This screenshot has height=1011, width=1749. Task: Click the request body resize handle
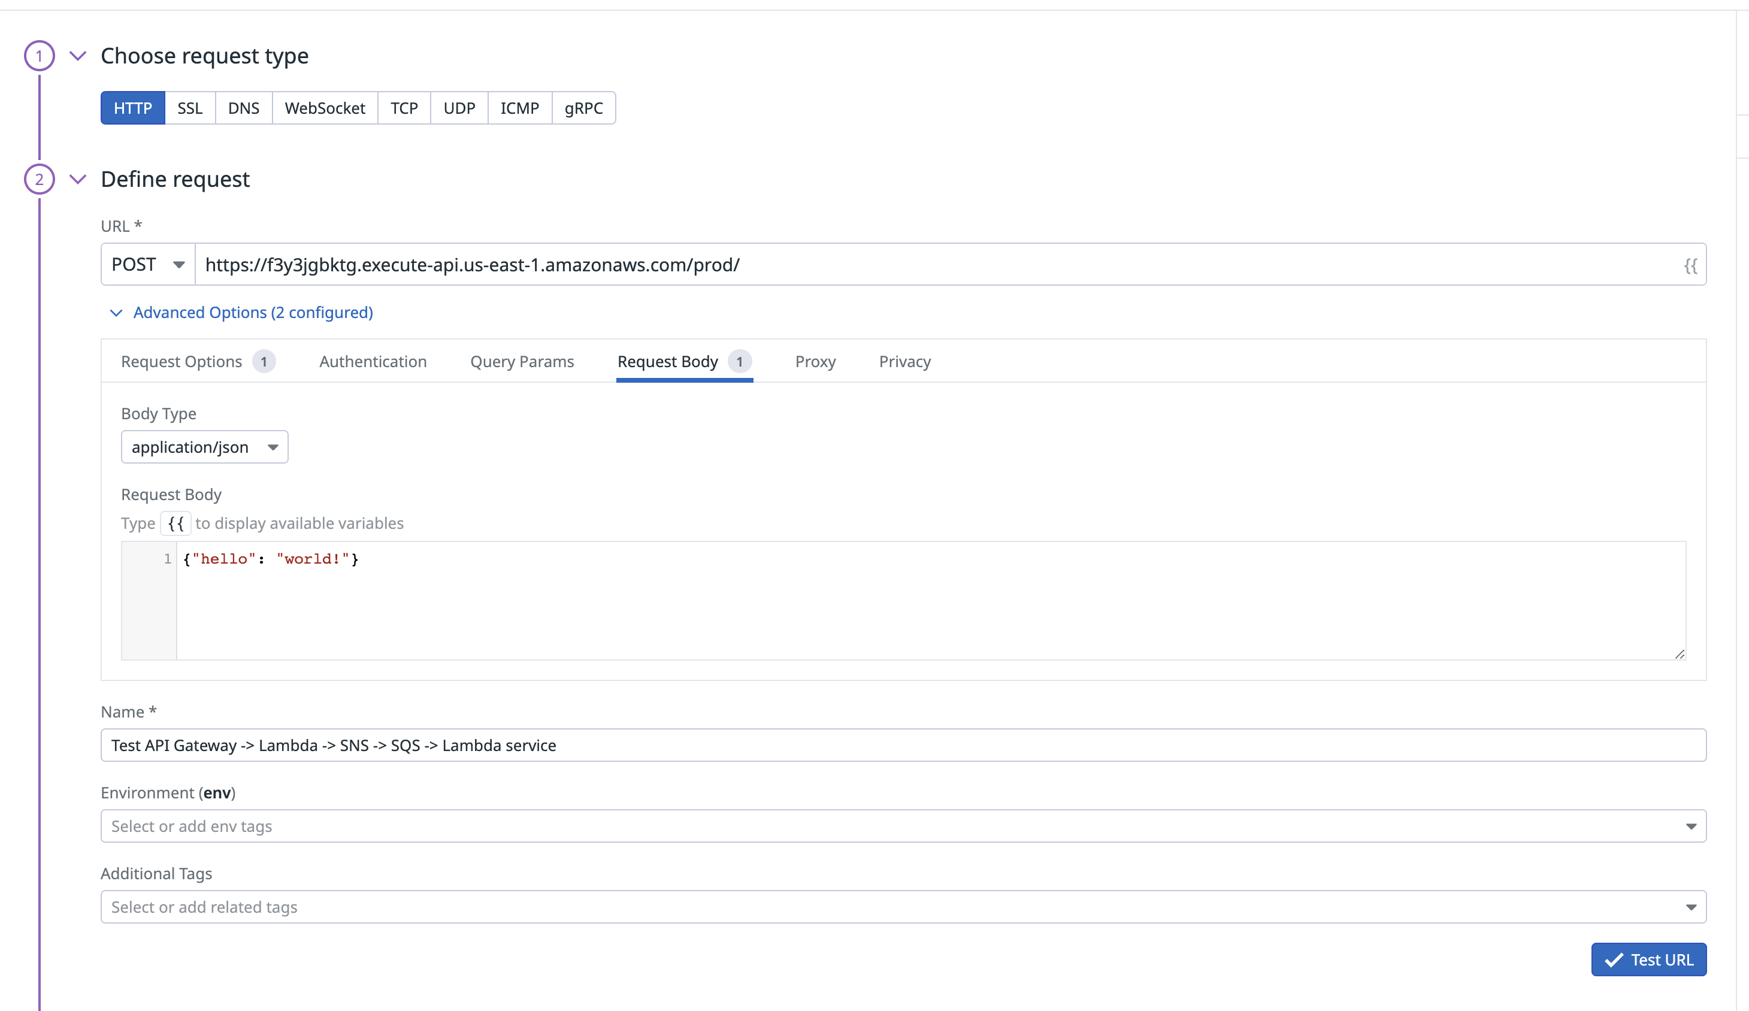pos(1680,653)
